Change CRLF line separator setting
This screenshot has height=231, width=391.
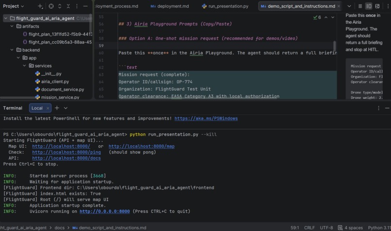pyautogui.click(x=309, y=228)
